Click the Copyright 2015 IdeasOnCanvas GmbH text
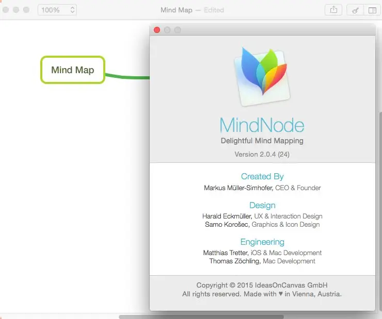 click(x=262, y=285)
